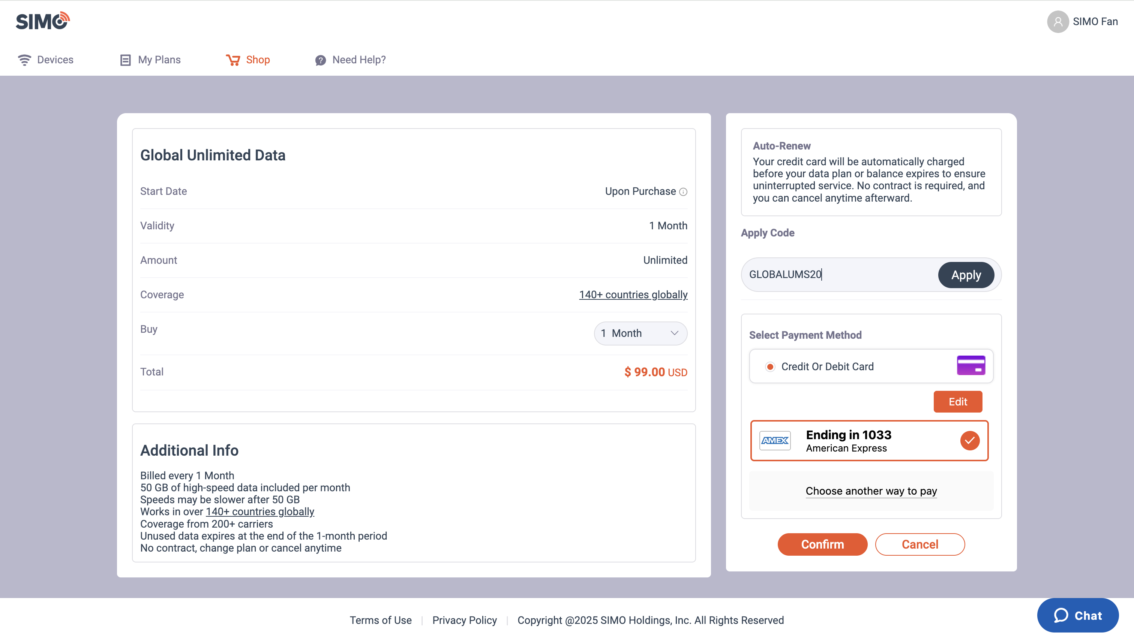Screen dimensions: 1134x643
Task: Click the Shop cart icon
Action: pos(233,60)
